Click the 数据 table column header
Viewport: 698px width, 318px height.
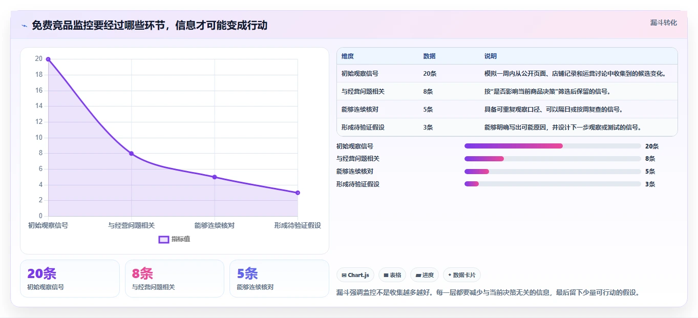(x=430, y=56)
